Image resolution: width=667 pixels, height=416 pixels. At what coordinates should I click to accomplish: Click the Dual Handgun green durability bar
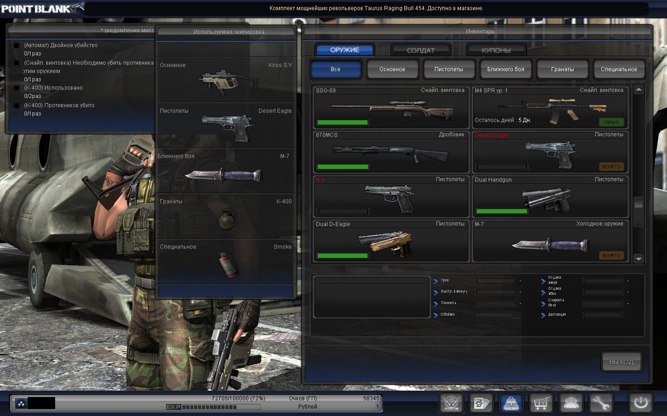pyautogui.click(x=502, y=211)
